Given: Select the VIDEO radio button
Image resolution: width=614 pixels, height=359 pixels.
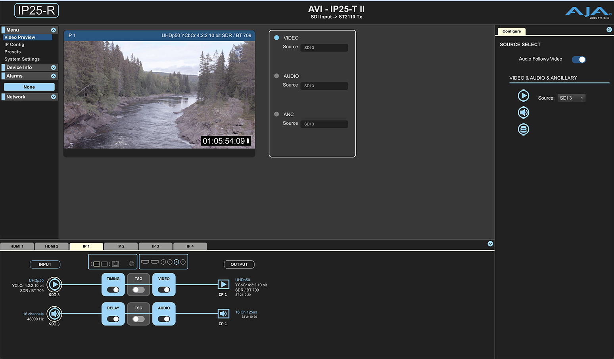Looking at the screenshot, I should 276,38.
